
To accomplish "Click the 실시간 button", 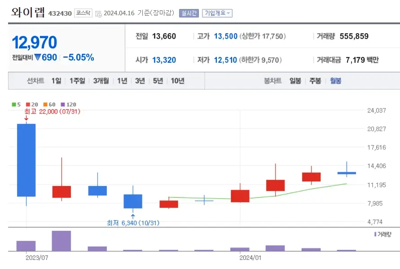I will (x=189, y=13).
